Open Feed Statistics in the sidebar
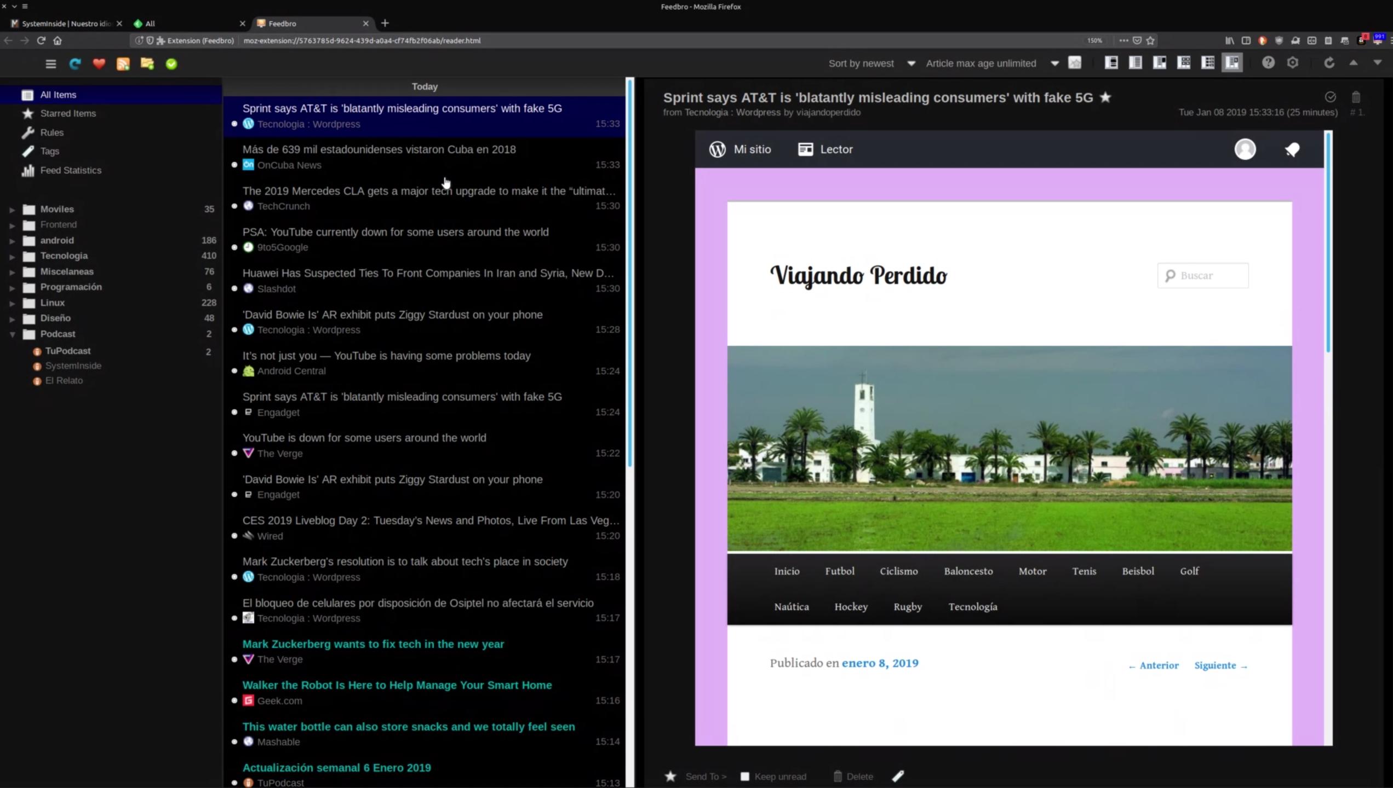 click(70, 170)
